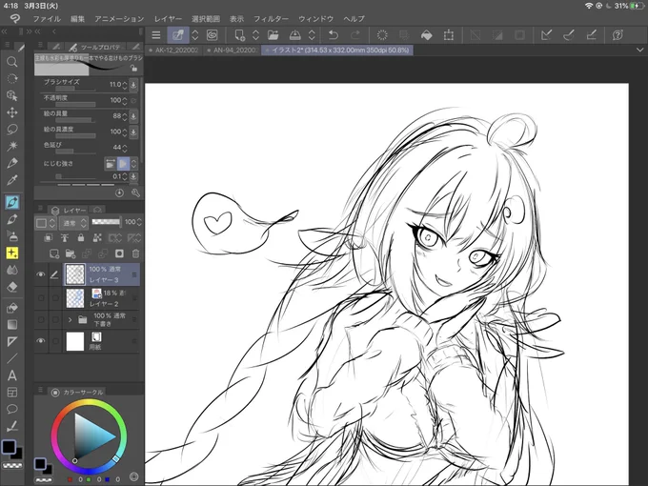Select the Object operation tool

pyautogui.click(x=12, y=95)
